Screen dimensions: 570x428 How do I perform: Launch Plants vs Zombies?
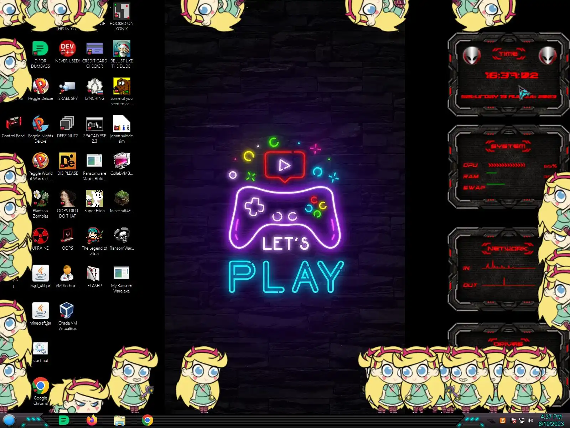coord(40,204)
